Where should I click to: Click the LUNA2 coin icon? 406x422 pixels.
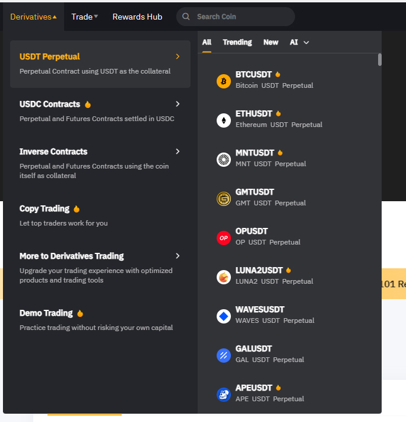(224, 277)
